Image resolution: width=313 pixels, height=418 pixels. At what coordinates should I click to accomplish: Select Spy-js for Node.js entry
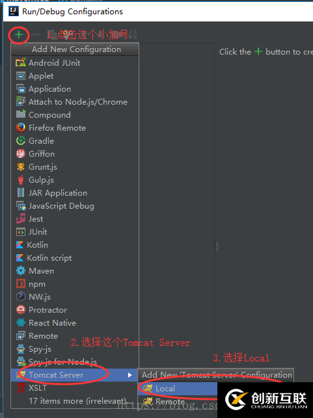[75, 361]
